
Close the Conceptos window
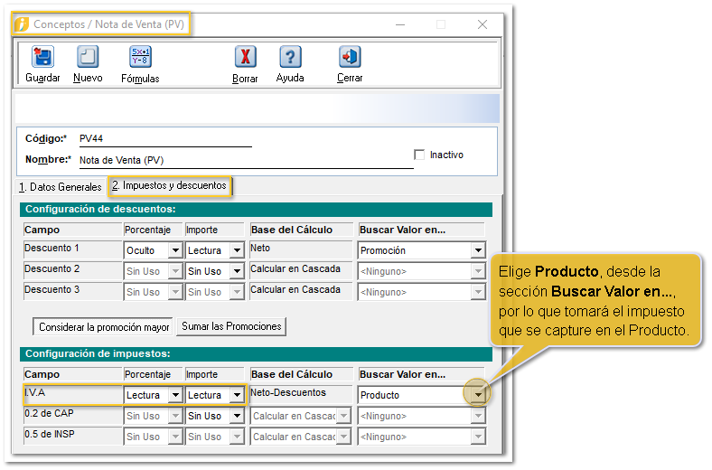[x=482, y=24]
